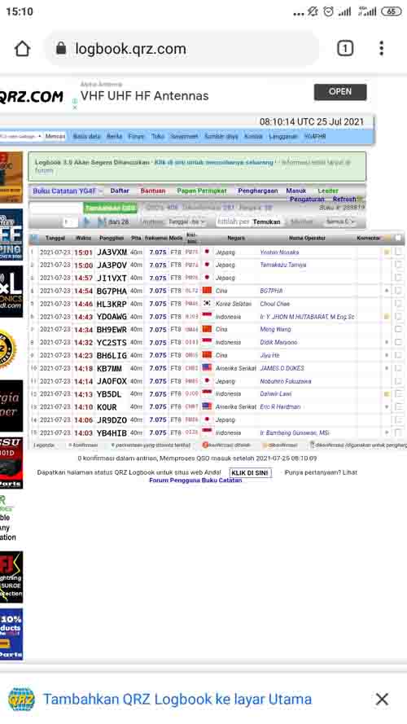Click status star in KB7MM row
The height and width of the screenshot is (724, 407).
387,368
